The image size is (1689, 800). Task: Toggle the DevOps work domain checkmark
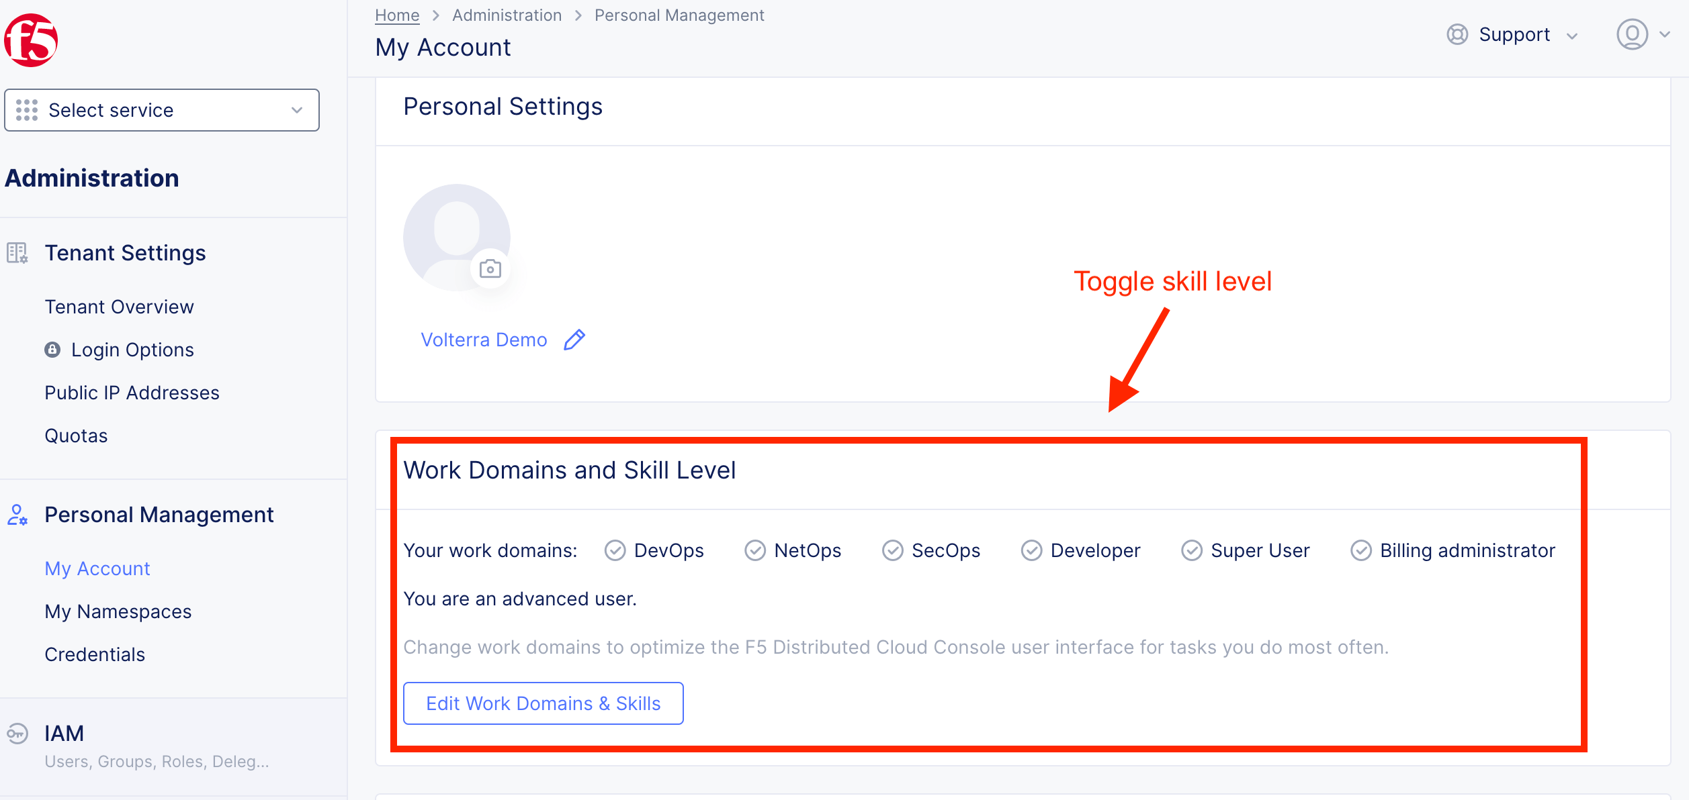[615, 550]
